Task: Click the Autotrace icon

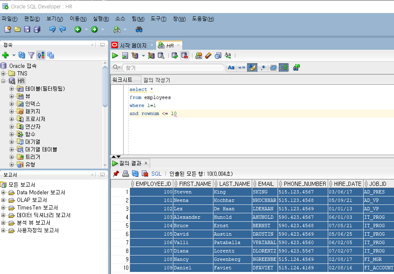Action: coord(151,56)
